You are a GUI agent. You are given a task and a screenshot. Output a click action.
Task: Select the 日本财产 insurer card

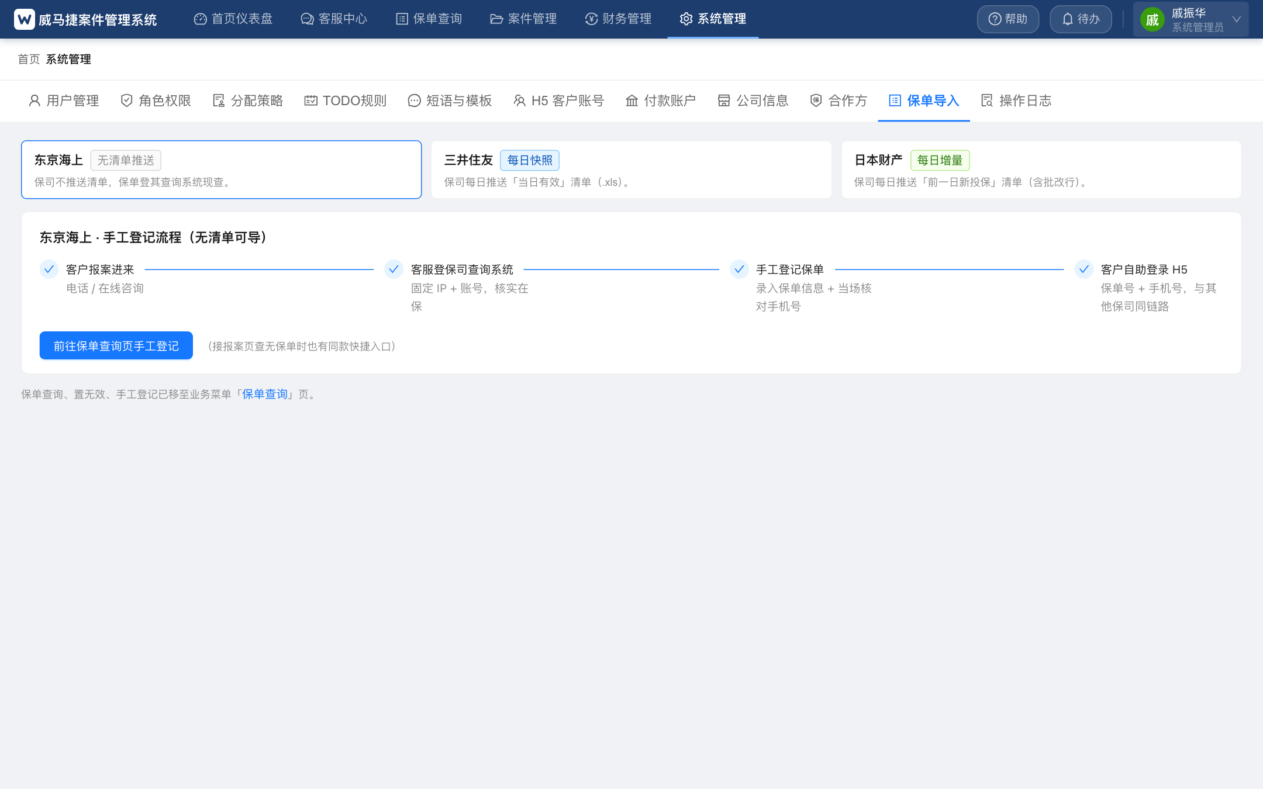click(x=1041, y=169)
